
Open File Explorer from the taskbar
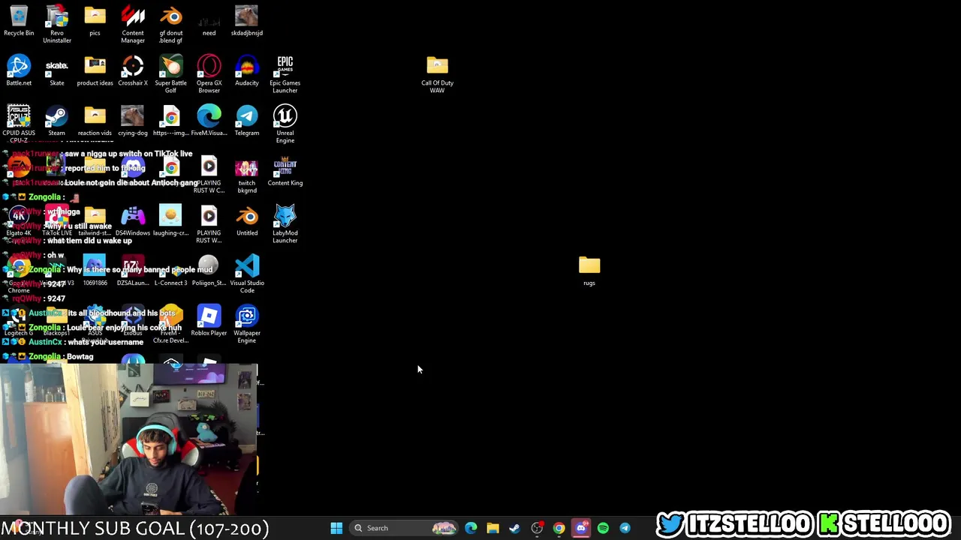(493, 528)
